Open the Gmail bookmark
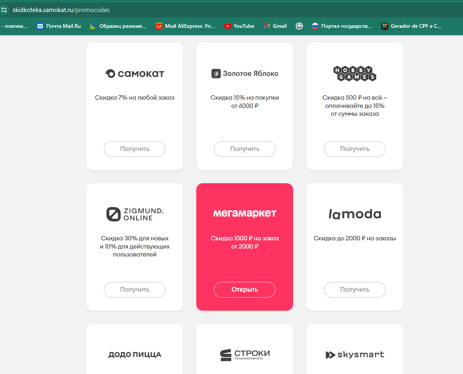 (275, 26)
